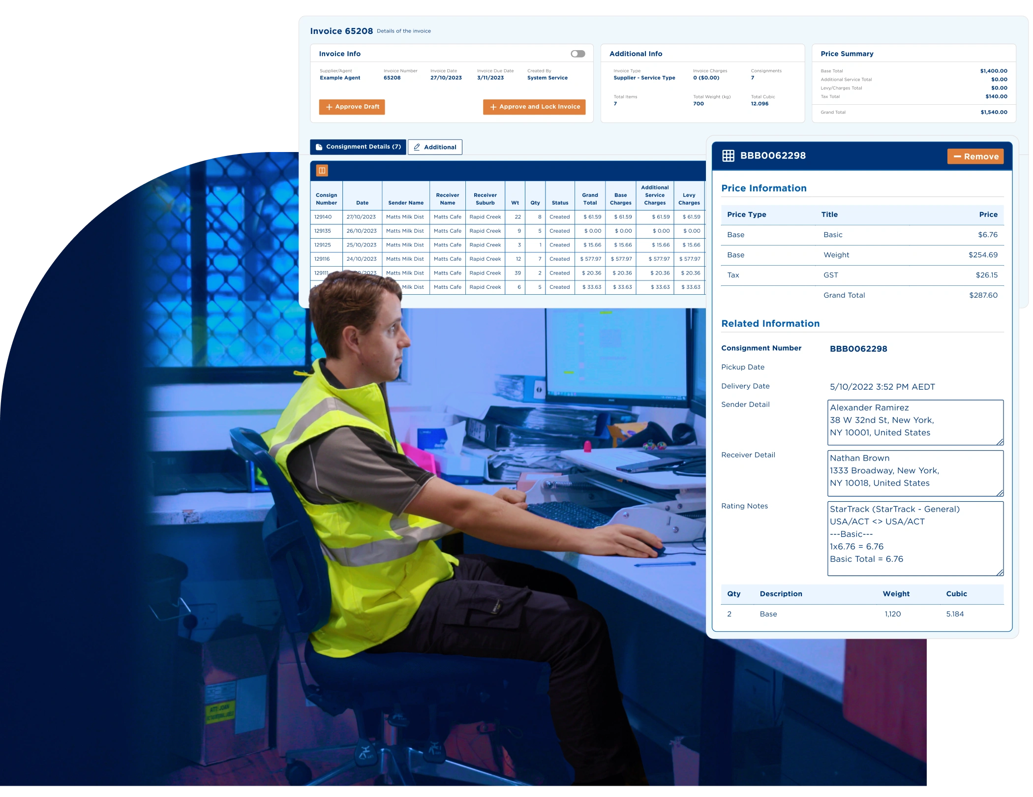Click the orange column layout icon above the table
The image size is (1033, 797).
pos(323,170)
